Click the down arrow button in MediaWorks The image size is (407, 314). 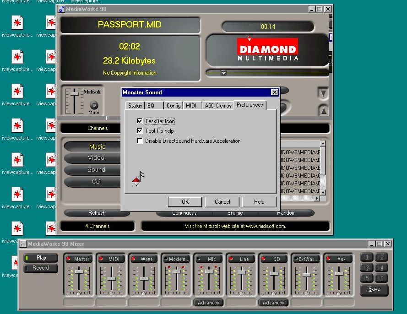coord(323,93)
